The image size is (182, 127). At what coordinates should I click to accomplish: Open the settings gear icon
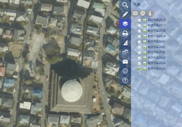125,71
